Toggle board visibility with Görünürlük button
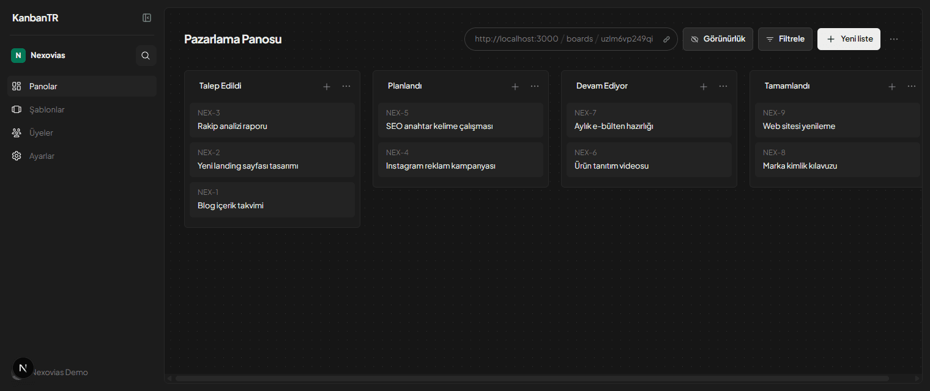Viewport: 930px width, 391px height. pyautogui.click(x=718, y=39)
